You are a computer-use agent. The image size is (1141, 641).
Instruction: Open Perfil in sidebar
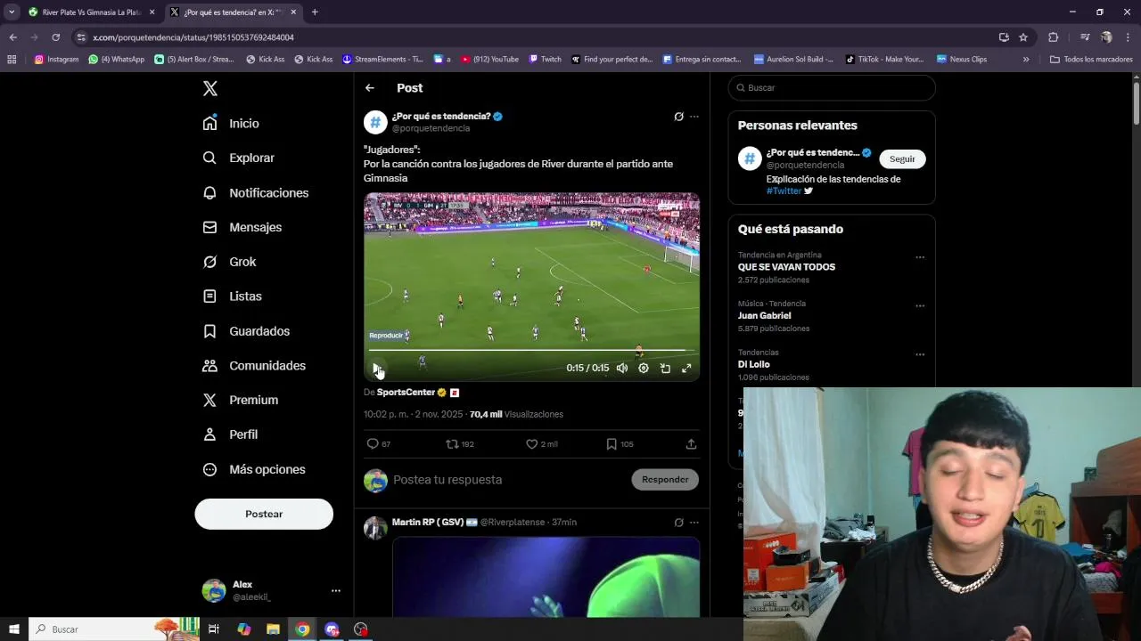pyautogui.click(x=231, y=434)
